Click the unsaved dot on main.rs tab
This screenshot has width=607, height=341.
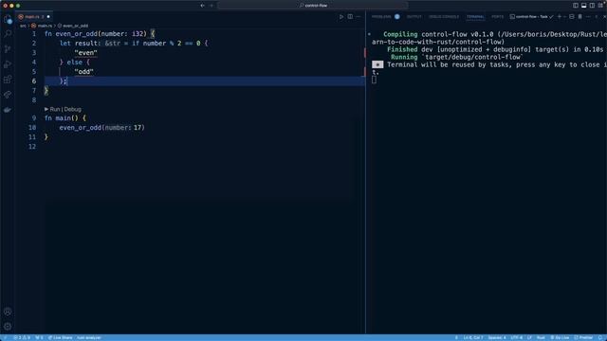coord(48,17)
